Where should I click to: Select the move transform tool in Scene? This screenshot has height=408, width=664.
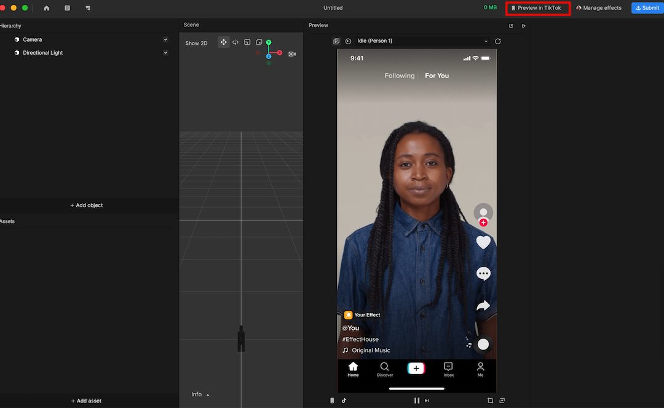click(223, 42)
